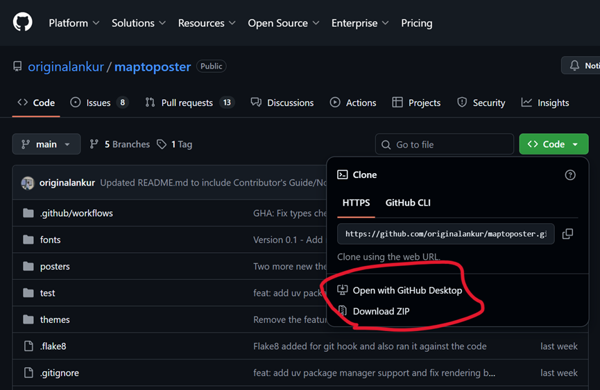Open the .flake8 file

click(53, 346)
